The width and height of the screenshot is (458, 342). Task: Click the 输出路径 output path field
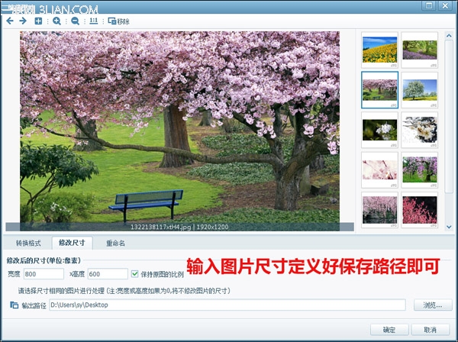pyautogui.click(x=227, y=305)
